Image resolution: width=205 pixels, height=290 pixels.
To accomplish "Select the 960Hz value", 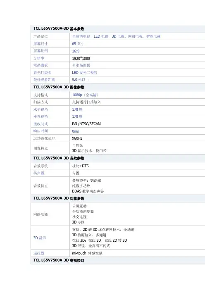I will [x=77, y=138].
